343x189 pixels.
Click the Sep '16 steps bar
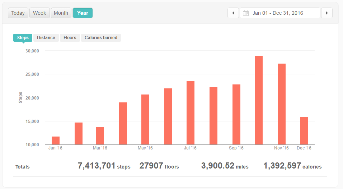(236, 115)
